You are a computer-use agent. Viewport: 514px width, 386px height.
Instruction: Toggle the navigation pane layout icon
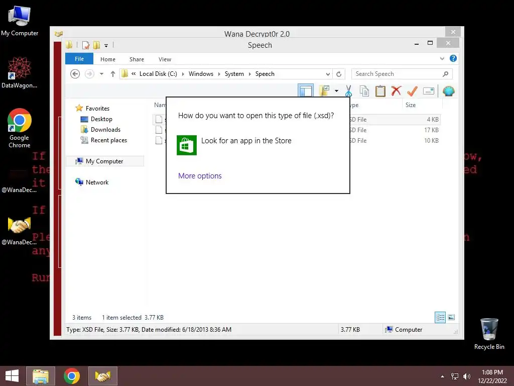306,90
